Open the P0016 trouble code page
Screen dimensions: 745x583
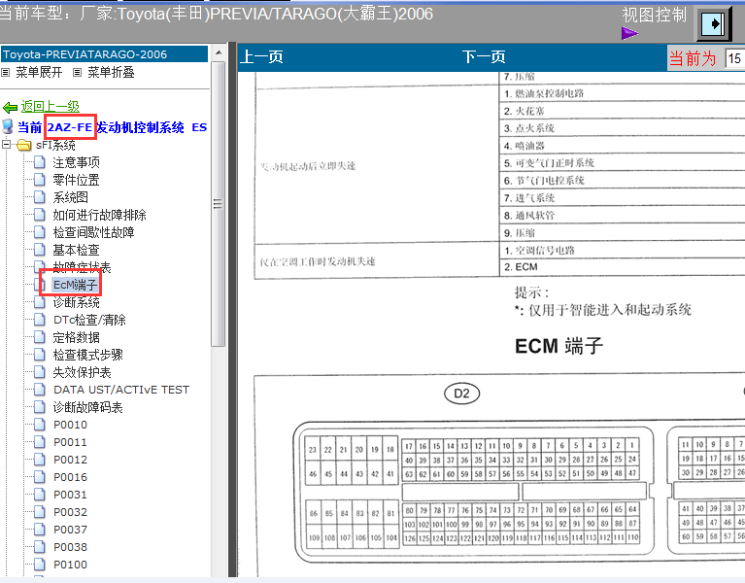[70, 477]
